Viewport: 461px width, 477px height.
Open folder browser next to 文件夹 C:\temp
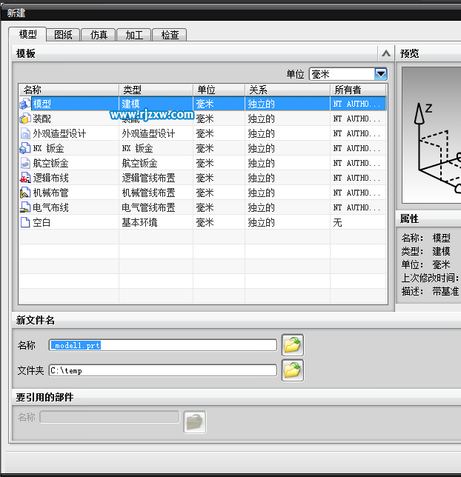coord(292,370)
